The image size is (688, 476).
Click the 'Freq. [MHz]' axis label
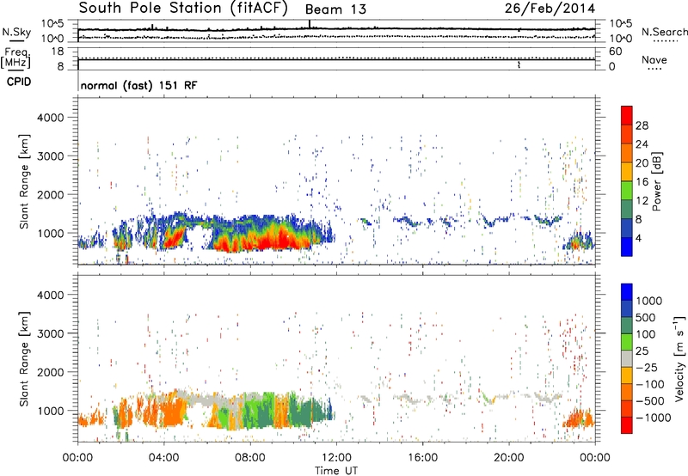pos(16,58)
